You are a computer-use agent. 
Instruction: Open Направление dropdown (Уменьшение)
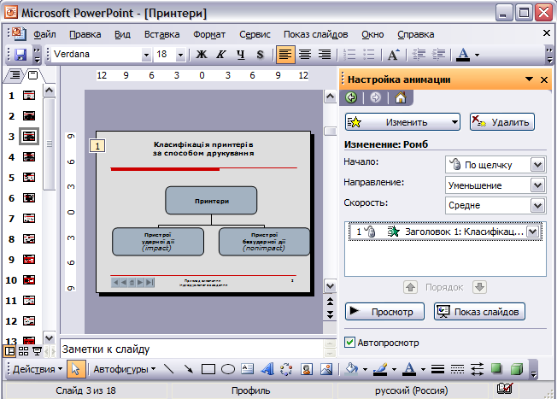pyautogui.click(x=537, y=185)
